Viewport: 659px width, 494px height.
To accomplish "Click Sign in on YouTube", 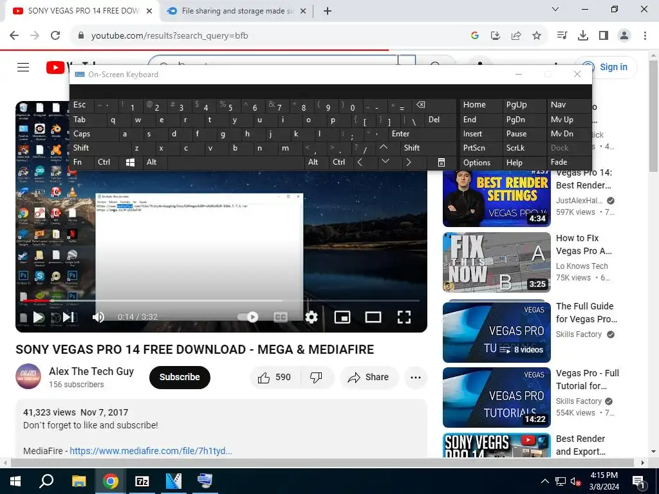I will 606,67.
